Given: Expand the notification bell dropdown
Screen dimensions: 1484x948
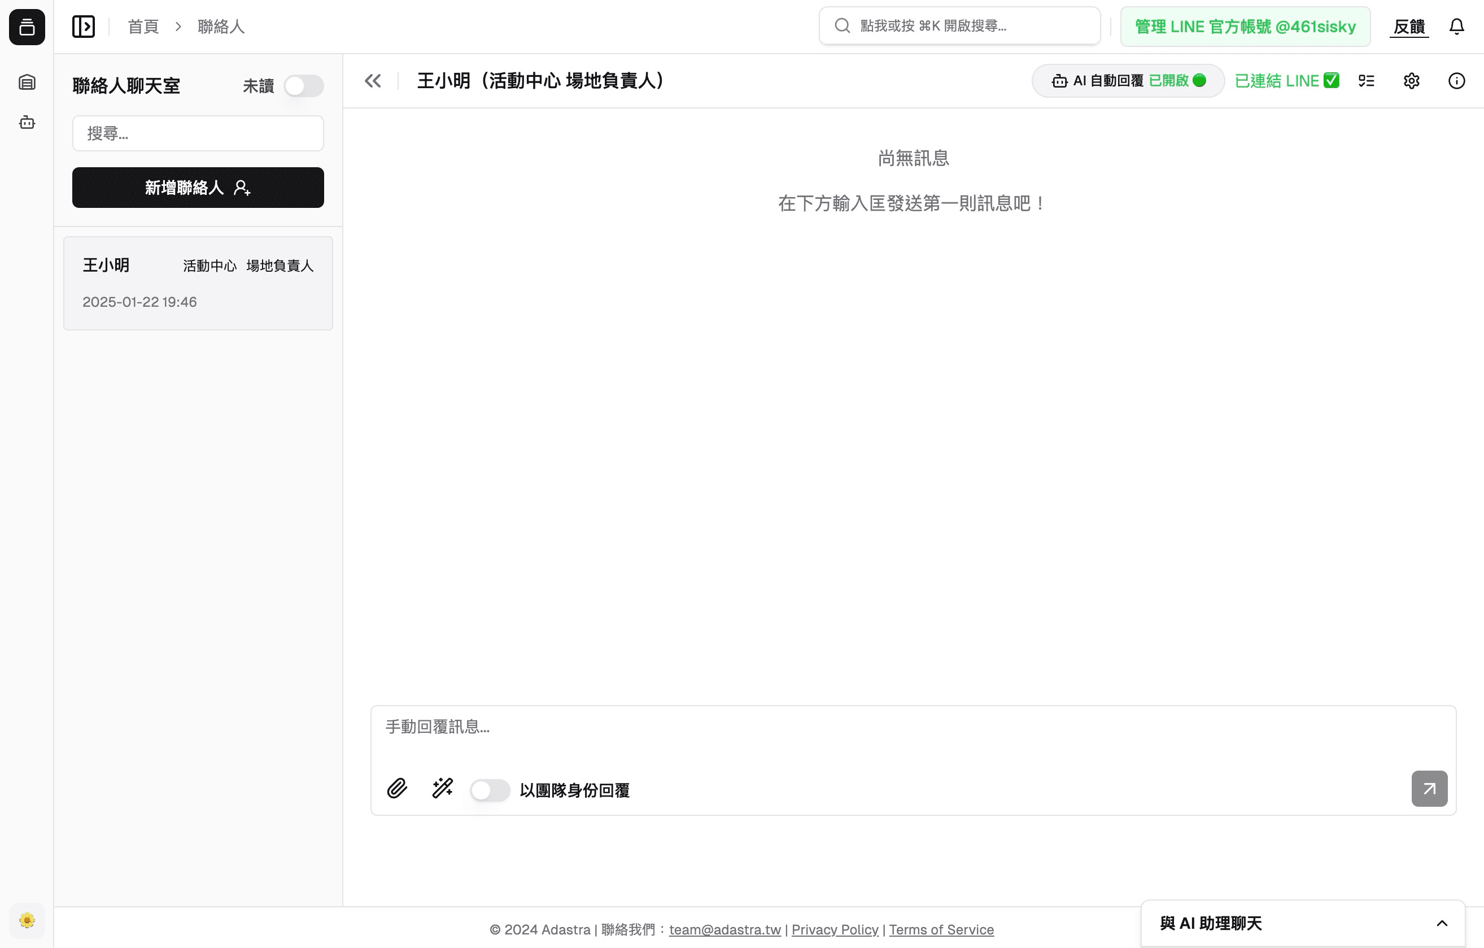Looking at the screenshot, I should 1457,26.
